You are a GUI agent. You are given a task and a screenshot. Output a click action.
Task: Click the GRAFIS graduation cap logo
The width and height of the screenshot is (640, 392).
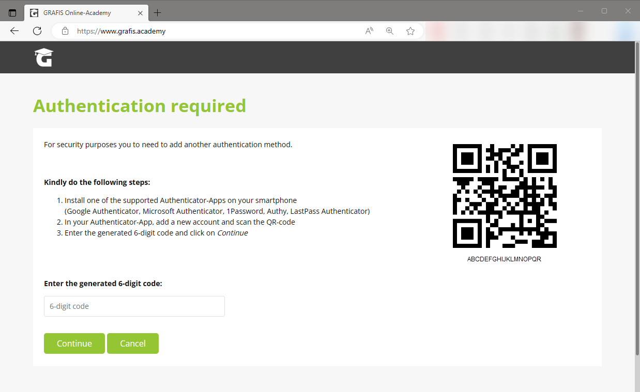pyautogui.click(x=43, y=57)
